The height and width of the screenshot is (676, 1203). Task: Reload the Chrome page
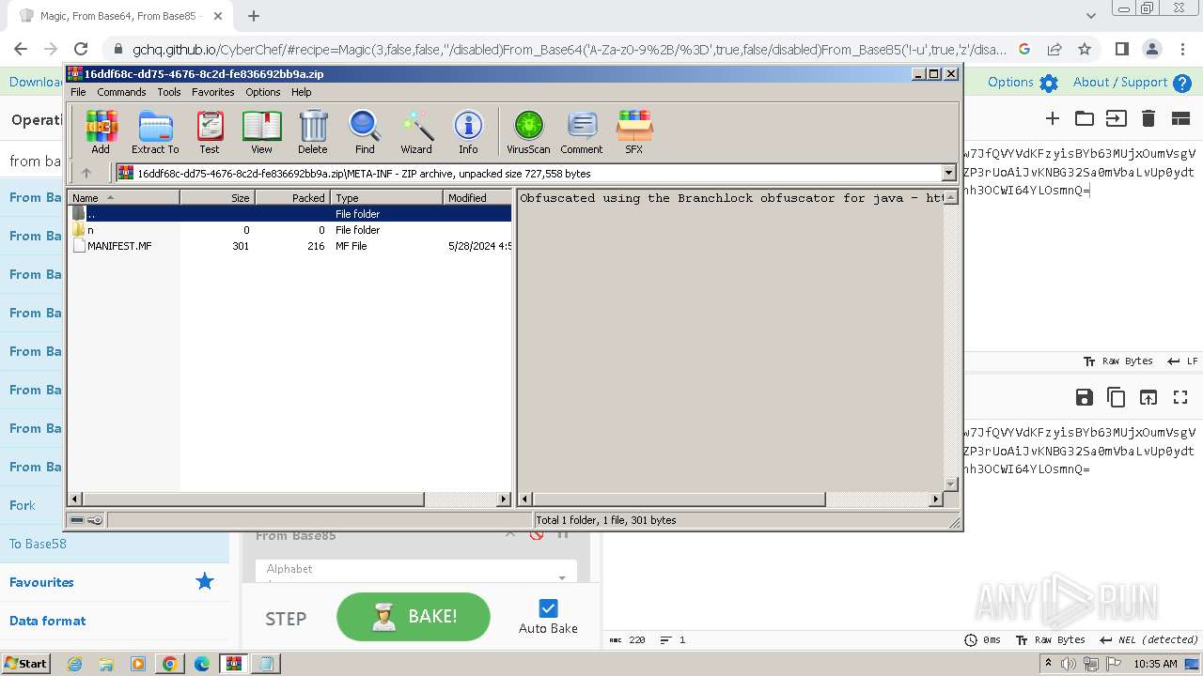[81, 49]
